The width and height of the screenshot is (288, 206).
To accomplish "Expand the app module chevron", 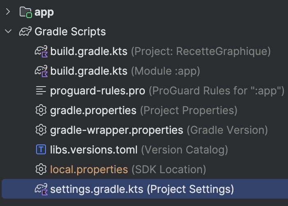I will [8, 12].
